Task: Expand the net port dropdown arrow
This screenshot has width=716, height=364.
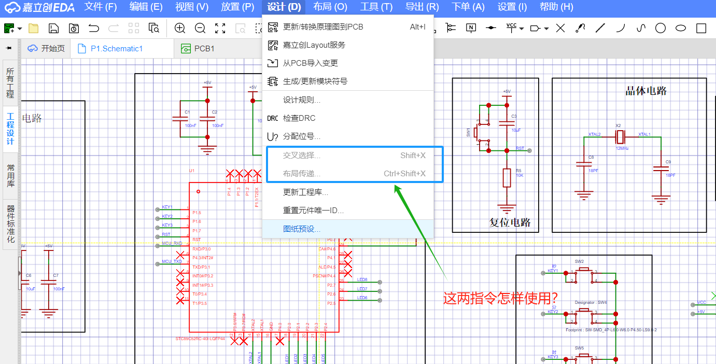Action: (x=546, y=29)
